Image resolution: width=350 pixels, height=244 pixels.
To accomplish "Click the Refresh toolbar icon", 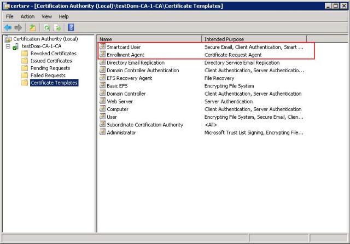I will [47, 27].
